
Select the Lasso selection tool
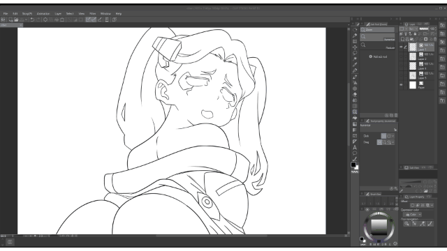pyautogui.click(x=355, y=53)
